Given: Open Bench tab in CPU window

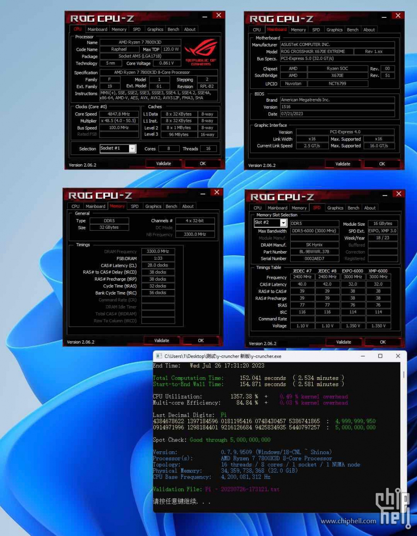Looking at the screenshot, I should 173,29.
